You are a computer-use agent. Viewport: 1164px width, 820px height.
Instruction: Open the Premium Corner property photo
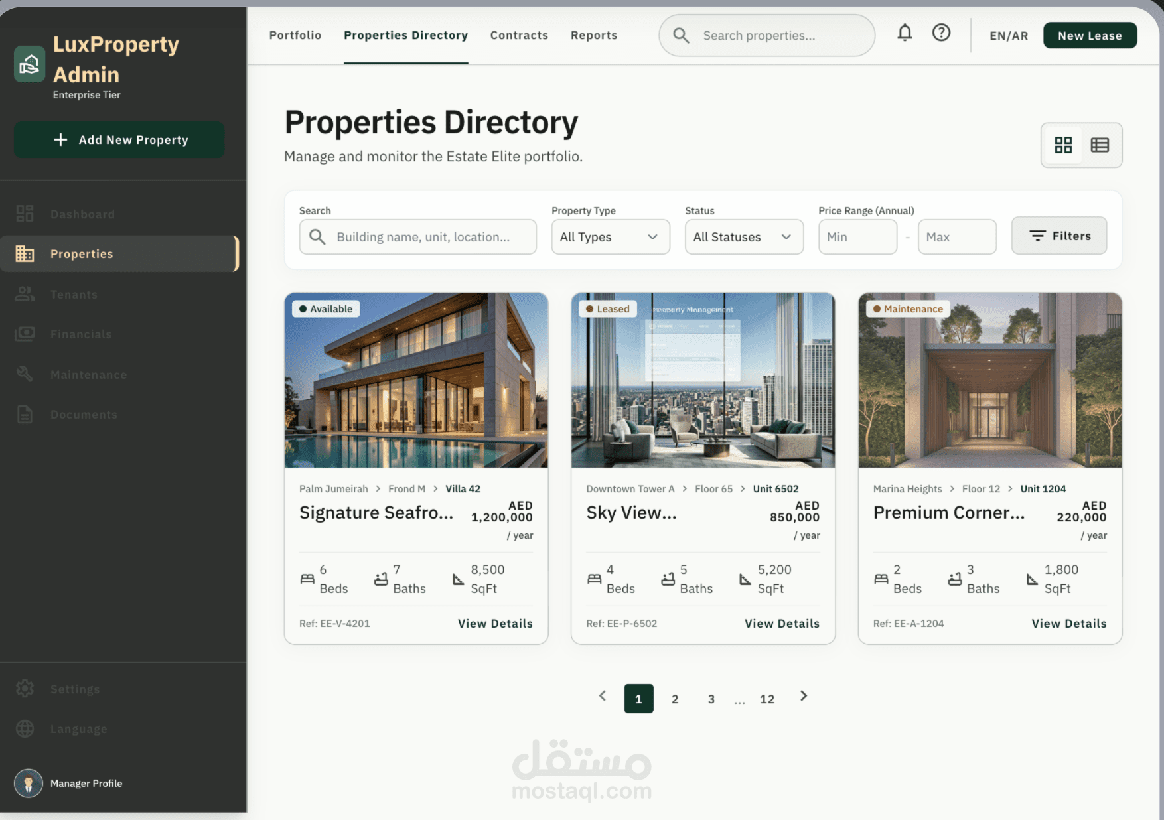point(990,380)
